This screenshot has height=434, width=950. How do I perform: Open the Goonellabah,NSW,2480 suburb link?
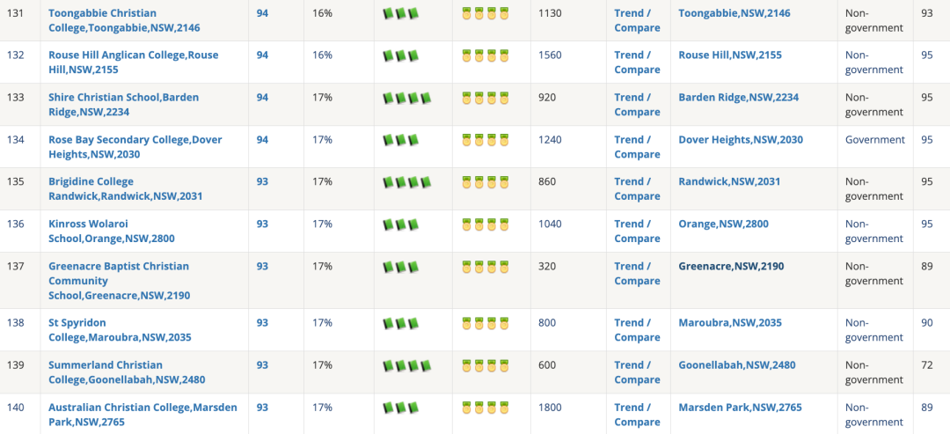pyautogui.click(x=737, y=365)
